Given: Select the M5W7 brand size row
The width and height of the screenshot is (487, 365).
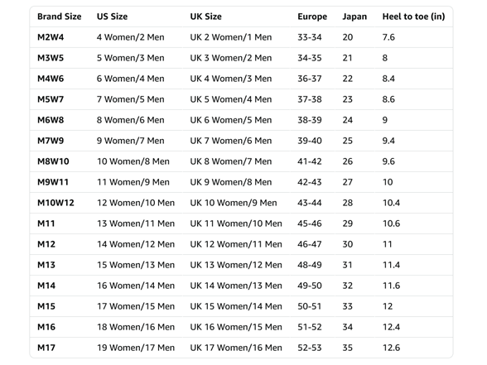Looking at the screenshot, I should tap(241, 99).
